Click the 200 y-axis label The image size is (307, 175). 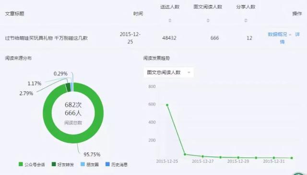152,140
